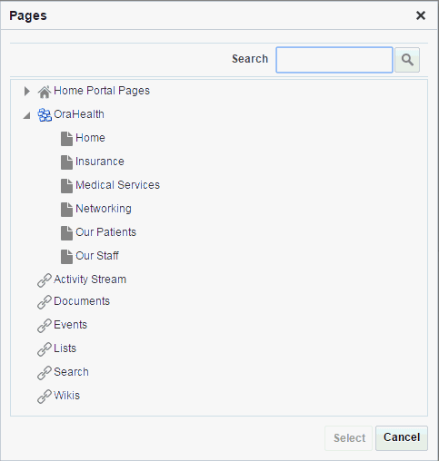This screenshot has height=461, width=439.
Task: Focus the Search text field
Action: point(334,60)
